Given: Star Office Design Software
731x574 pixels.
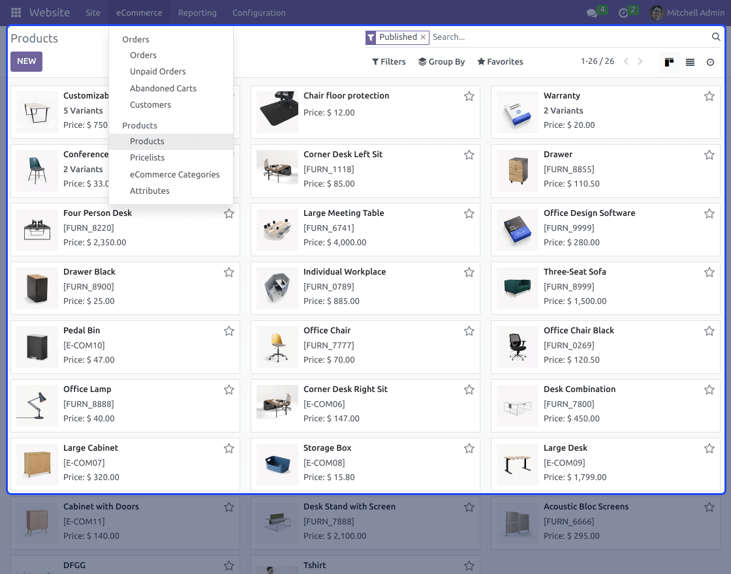Looking at the screenshot, I should pyautogui.click(x=709, y=214).
